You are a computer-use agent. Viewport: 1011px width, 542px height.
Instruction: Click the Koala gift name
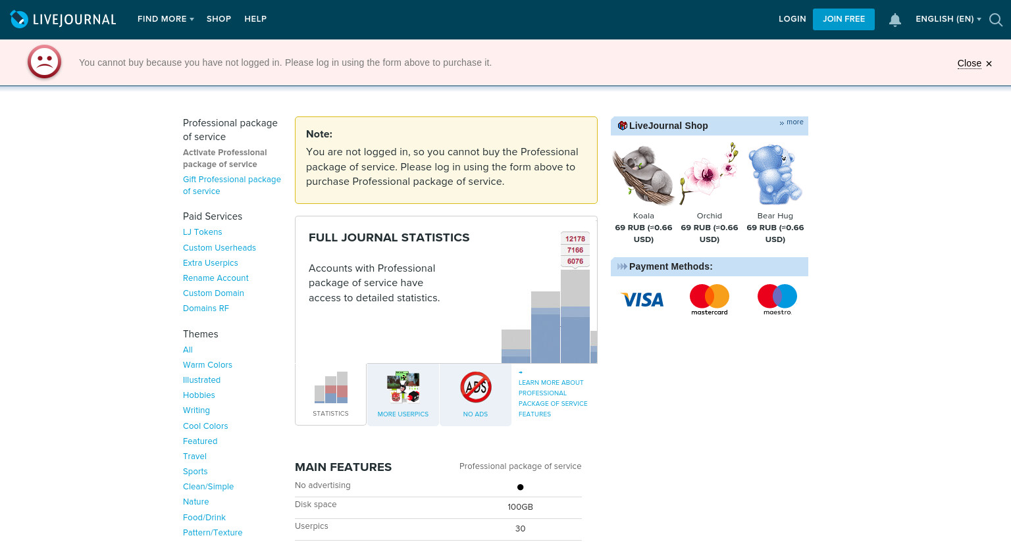coord(644,216)
